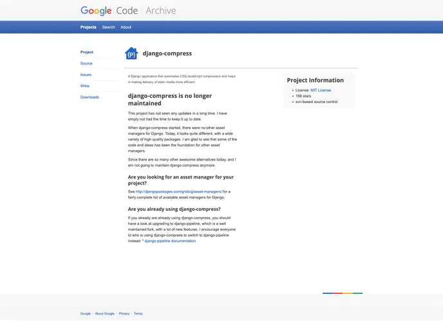The height and width of the screenshot is (330, 443).
Task: Click Terms footer link
Action: pyautogui.click(x=138, y=314)
